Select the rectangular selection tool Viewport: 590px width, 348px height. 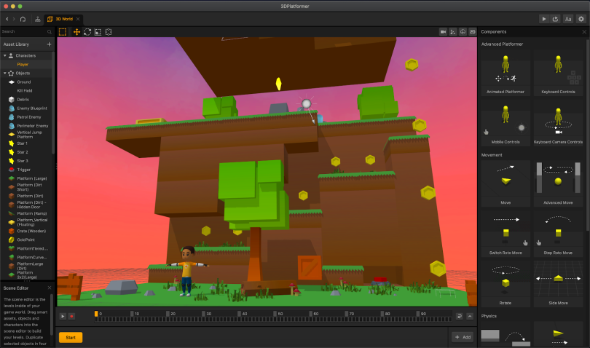[63, 32]
